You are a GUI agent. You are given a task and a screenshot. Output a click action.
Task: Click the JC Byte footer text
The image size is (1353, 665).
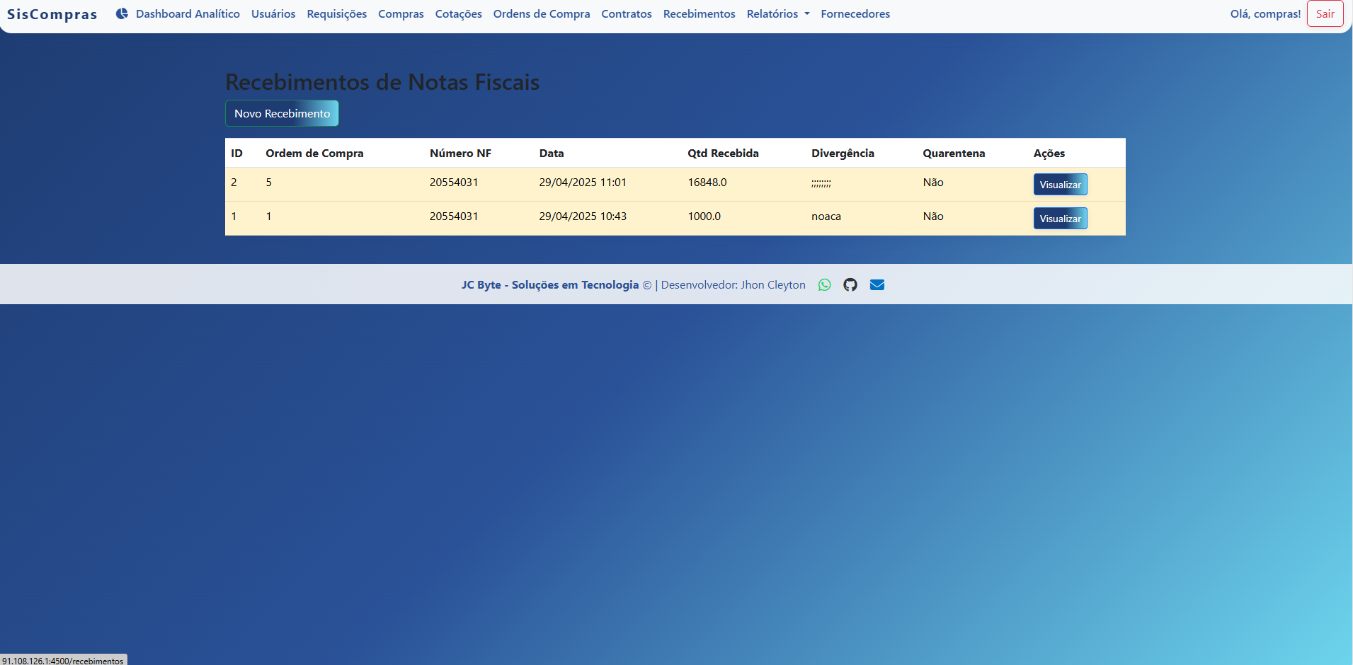coord(549,285)
